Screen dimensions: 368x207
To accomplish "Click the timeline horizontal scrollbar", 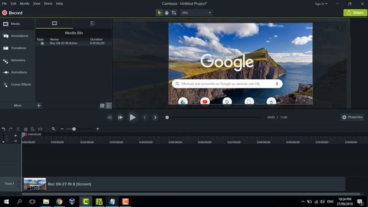I will [x=191, y=194].
